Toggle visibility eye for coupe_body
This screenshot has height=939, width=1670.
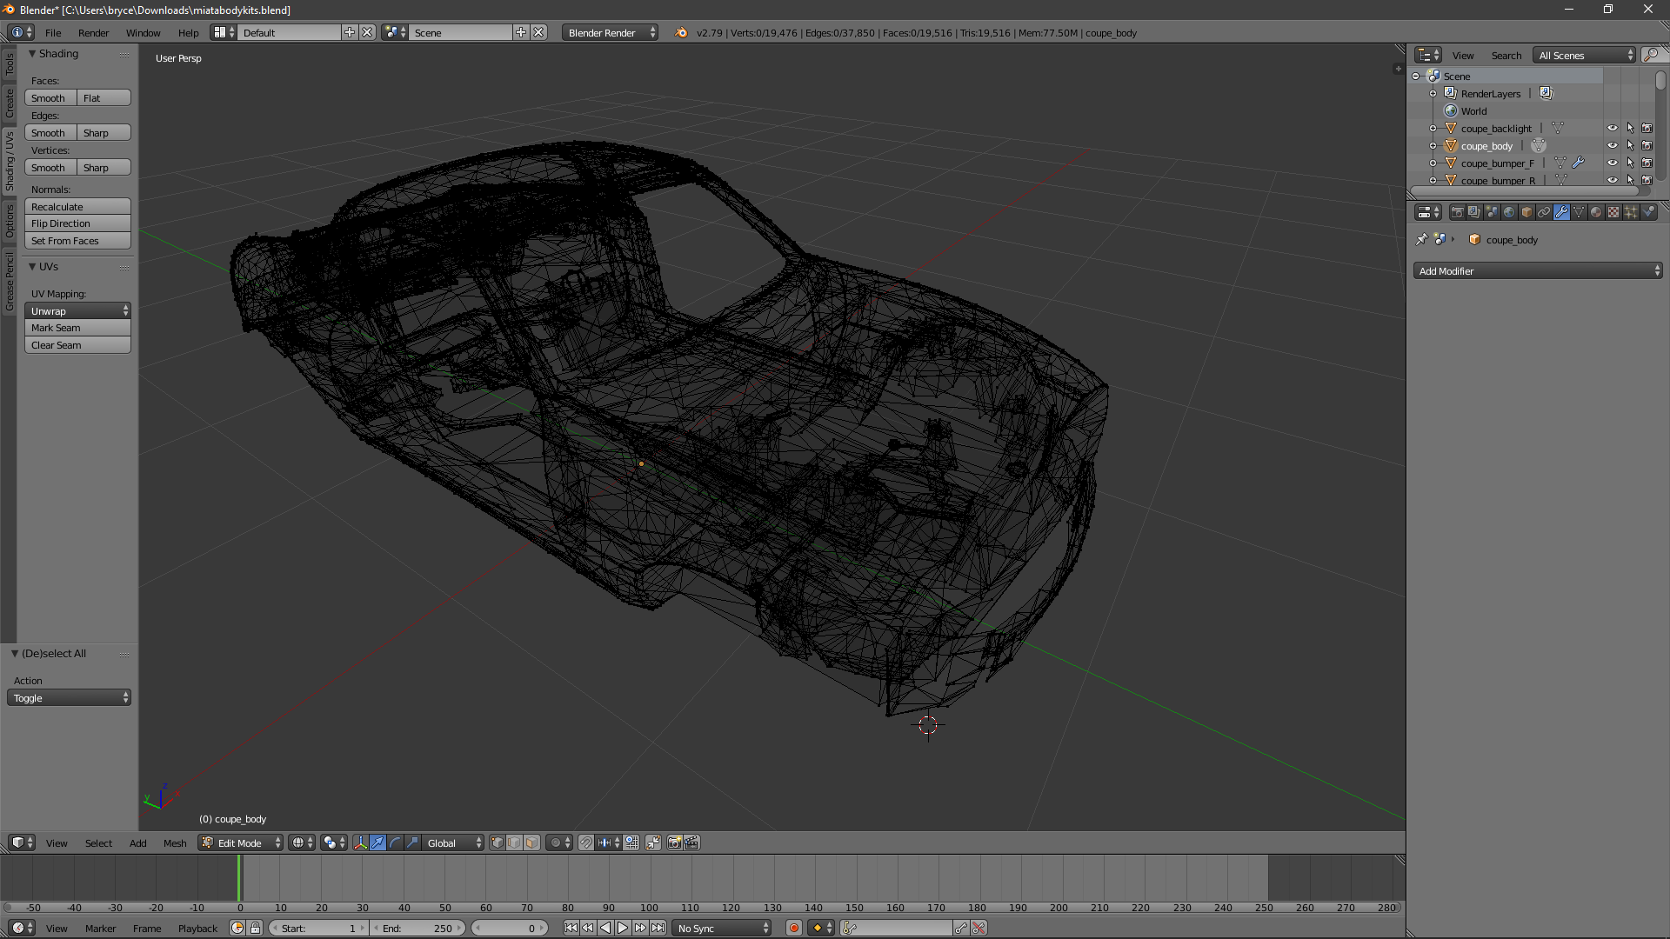coord(1612,145)
